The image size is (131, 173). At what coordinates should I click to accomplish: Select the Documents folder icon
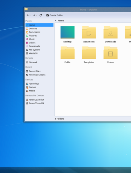[x=89, y=32]
